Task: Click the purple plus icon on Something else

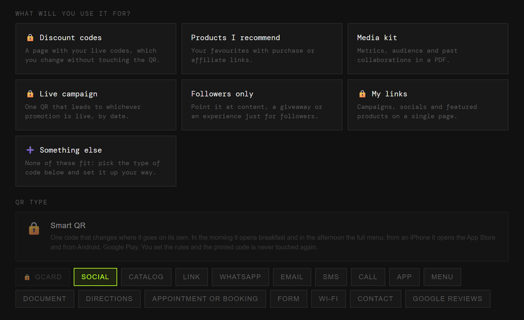Action: click(30, 150)
